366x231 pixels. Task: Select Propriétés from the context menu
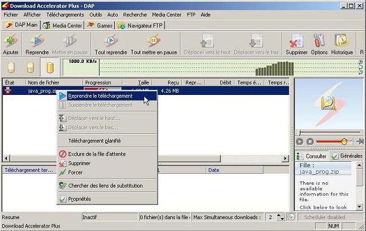[x=79, y=199]
